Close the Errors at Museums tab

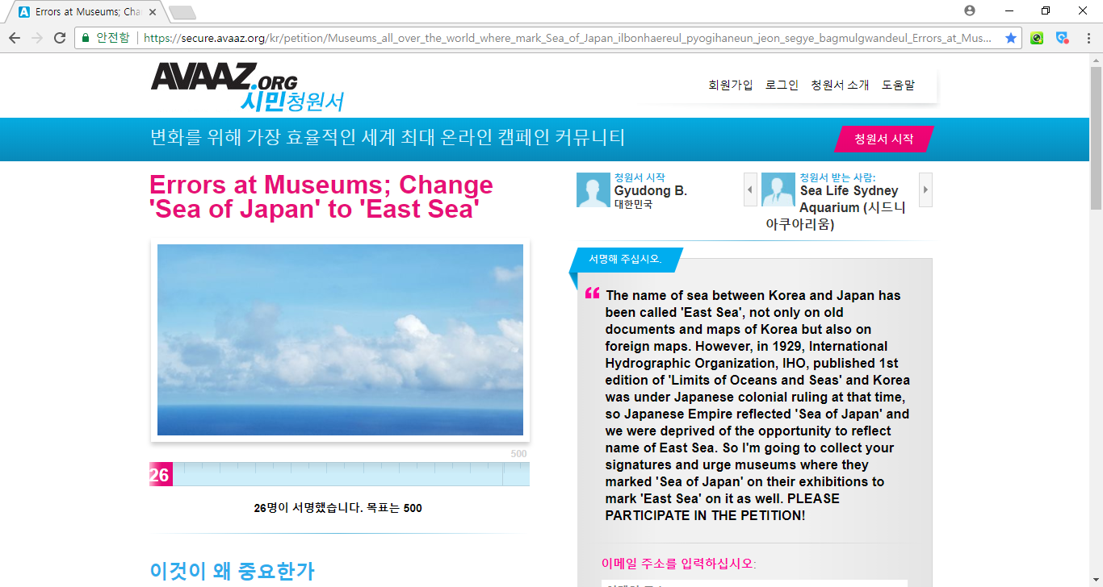(x=153, y=12)
